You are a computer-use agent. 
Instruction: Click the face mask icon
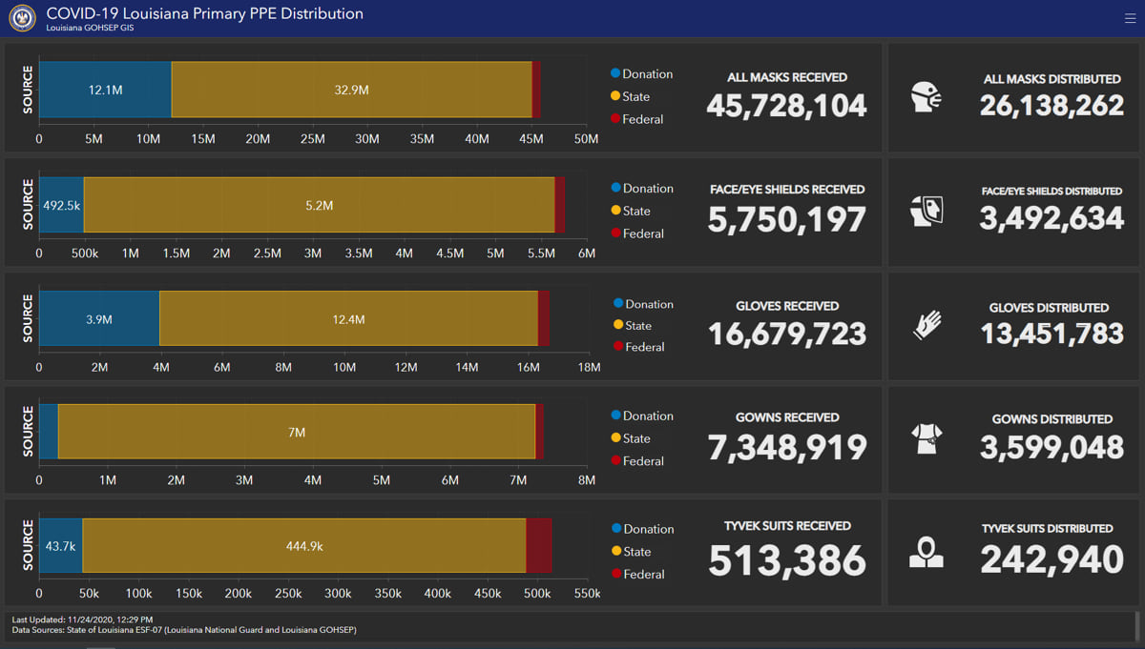[926, 97]
